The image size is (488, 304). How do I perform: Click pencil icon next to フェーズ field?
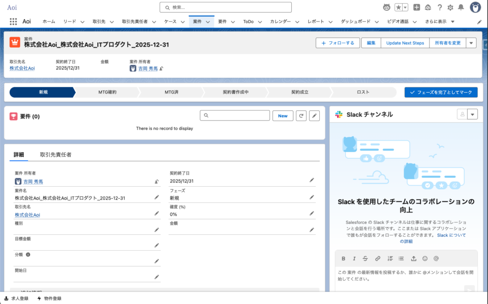(x=312, y=197)
